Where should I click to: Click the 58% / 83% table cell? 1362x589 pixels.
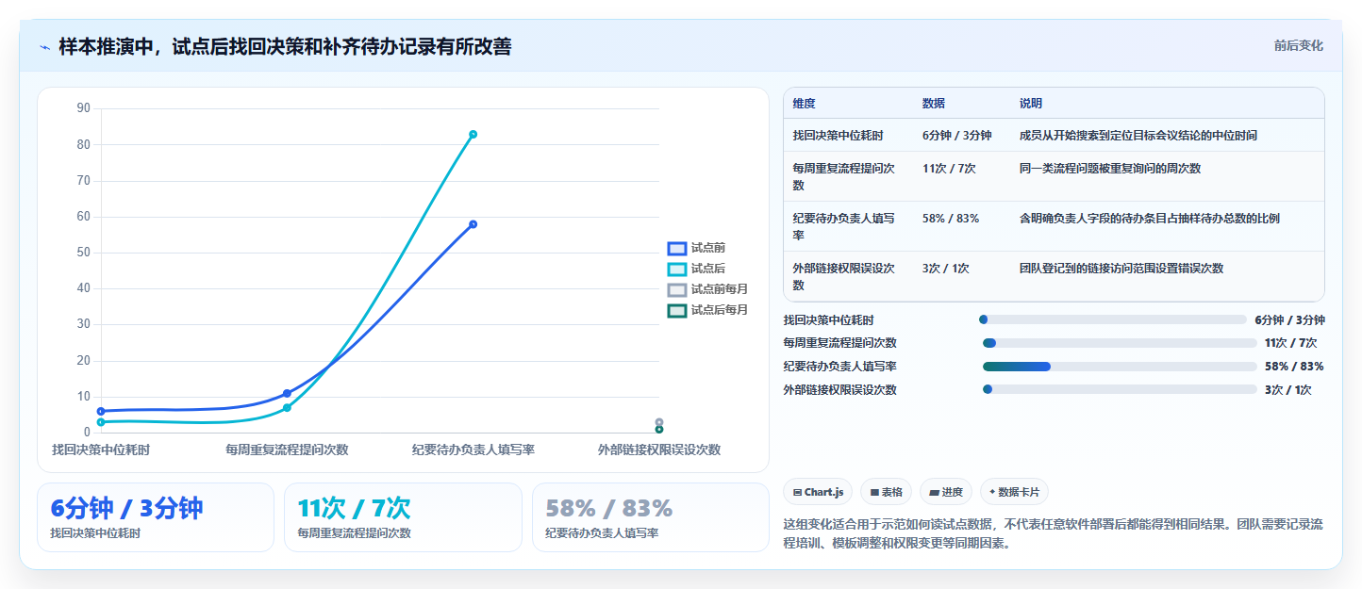click(951, 219)
